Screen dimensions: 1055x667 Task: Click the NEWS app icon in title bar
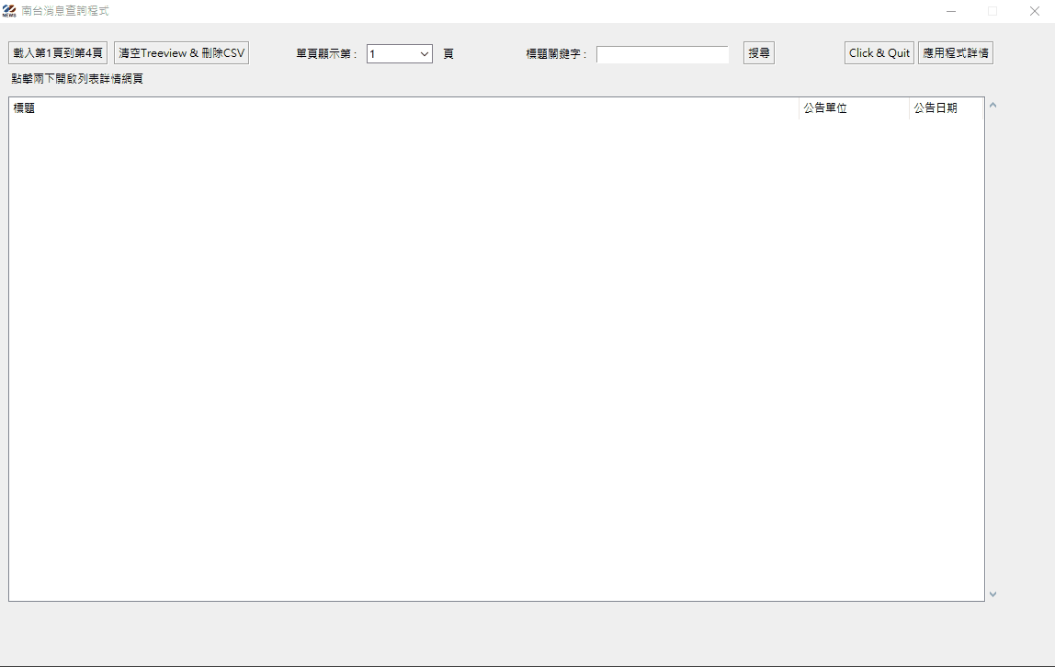(9, 11)
